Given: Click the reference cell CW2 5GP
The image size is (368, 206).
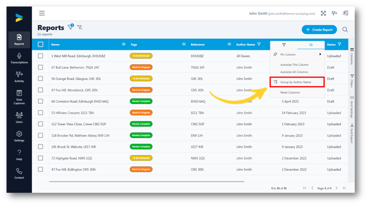Looking at the screenshot, I should point(197,124).
